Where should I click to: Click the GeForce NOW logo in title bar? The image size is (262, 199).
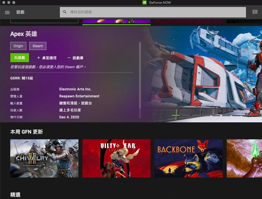[144, 2]
